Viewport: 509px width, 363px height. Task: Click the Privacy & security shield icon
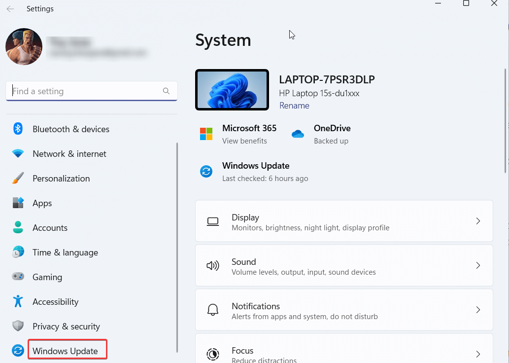(x=18, y=326)
